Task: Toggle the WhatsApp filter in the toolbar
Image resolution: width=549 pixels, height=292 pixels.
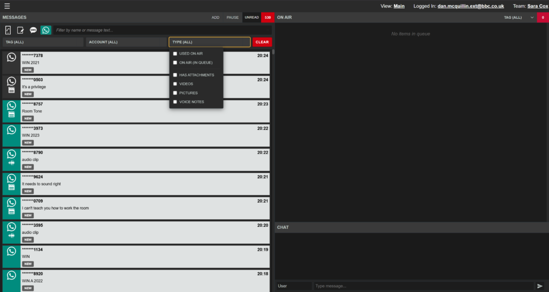Action: coord(46,30)
